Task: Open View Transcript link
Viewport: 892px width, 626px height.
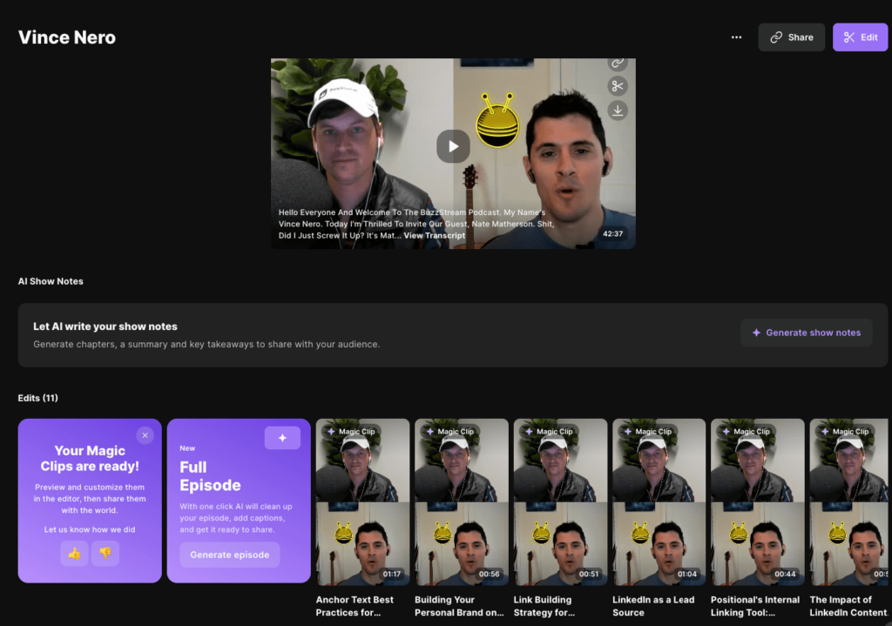Action: pos(434,236)
